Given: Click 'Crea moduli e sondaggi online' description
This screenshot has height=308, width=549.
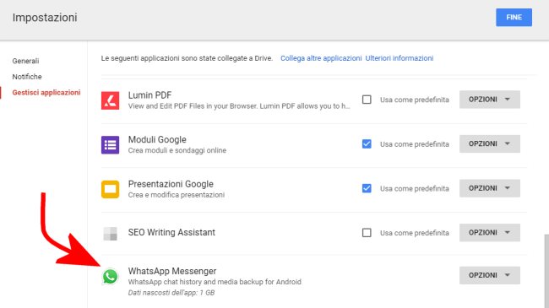Looking at the screenshot, I should coord(177,150).
